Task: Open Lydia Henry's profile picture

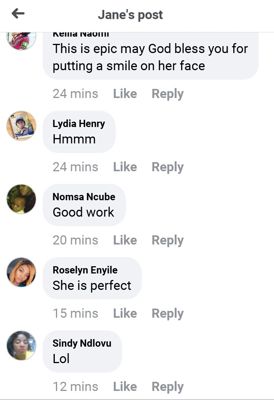Action: pos(21,126)
